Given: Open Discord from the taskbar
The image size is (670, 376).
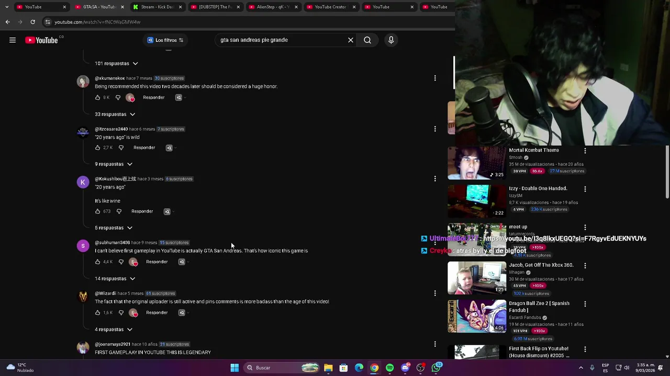Looking at the screenshot, I should [x=405, y=368].
